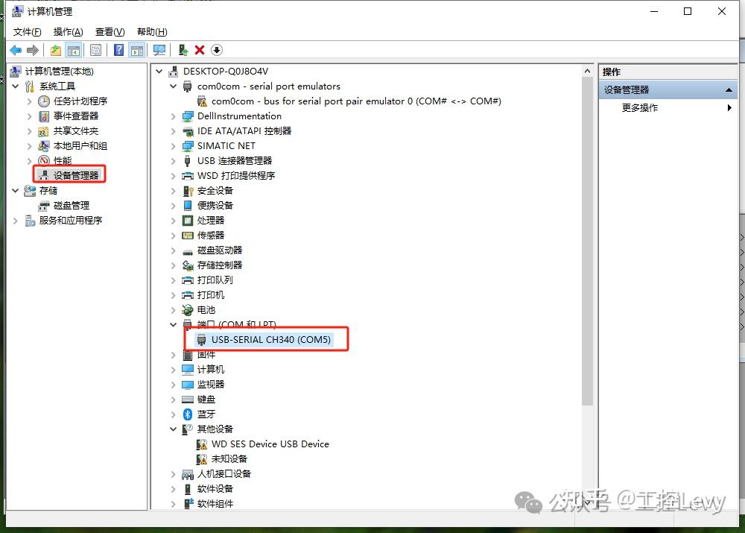Click the forward navigation arrow in the toolbar
The image size is (745, 533).
click(x=32, y=49)
